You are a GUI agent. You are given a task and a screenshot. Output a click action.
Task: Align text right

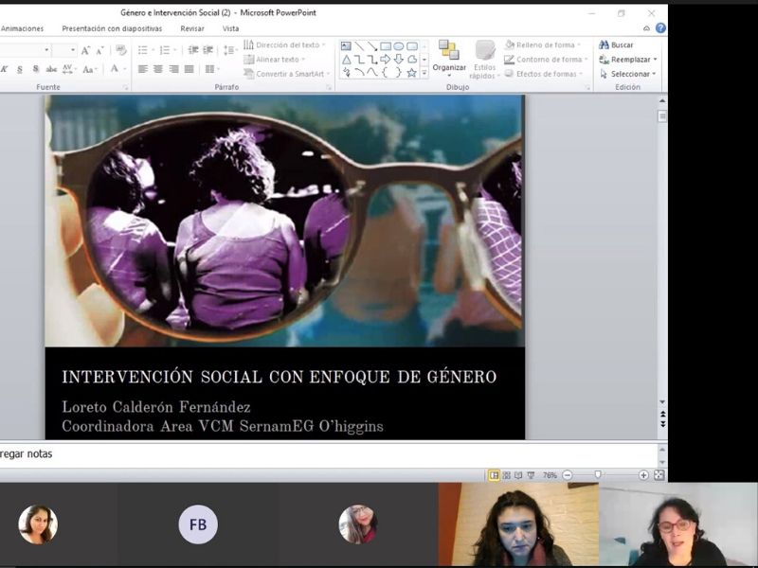click(173, 69)
